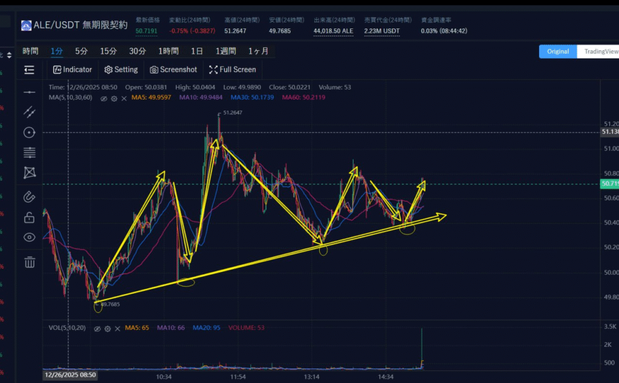The image size is (619, 383).
Task: Collapse the drawing toolbar with menu icon
Action: (x=29, y=70)
